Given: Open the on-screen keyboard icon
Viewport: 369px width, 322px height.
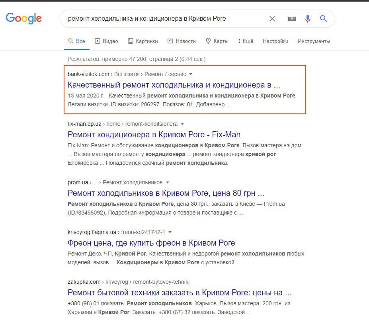Looking at the screenshot, I should point(292,19).
